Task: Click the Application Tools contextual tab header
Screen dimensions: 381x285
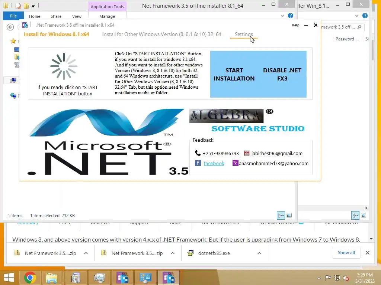Action: click(107, 7)
